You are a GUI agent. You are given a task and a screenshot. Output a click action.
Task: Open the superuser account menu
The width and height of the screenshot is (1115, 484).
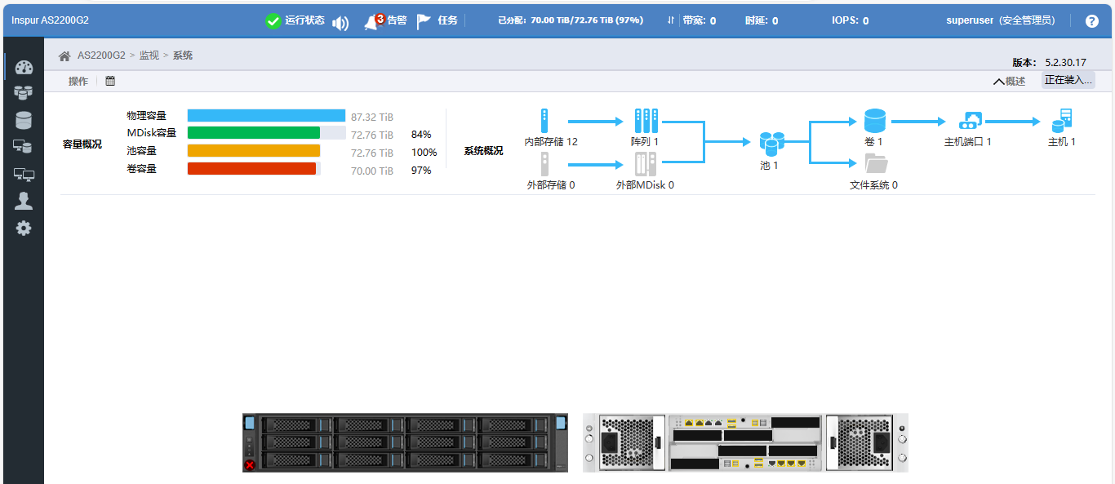(x=1000, y=20)
